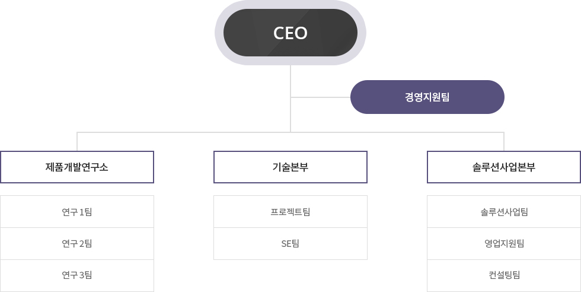Screen dimensions: 581x292
Task: Click the 기술본부 heading text
Action: 290,167
